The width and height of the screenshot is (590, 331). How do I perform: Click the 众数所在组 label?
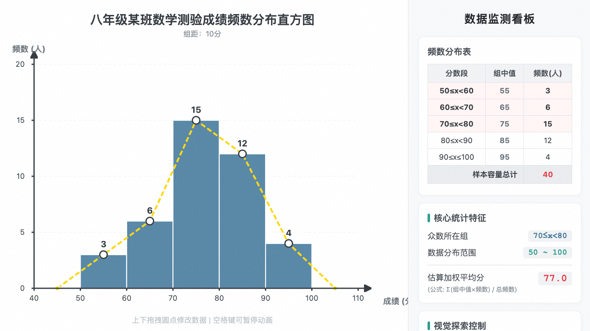[x=447, y=236]
